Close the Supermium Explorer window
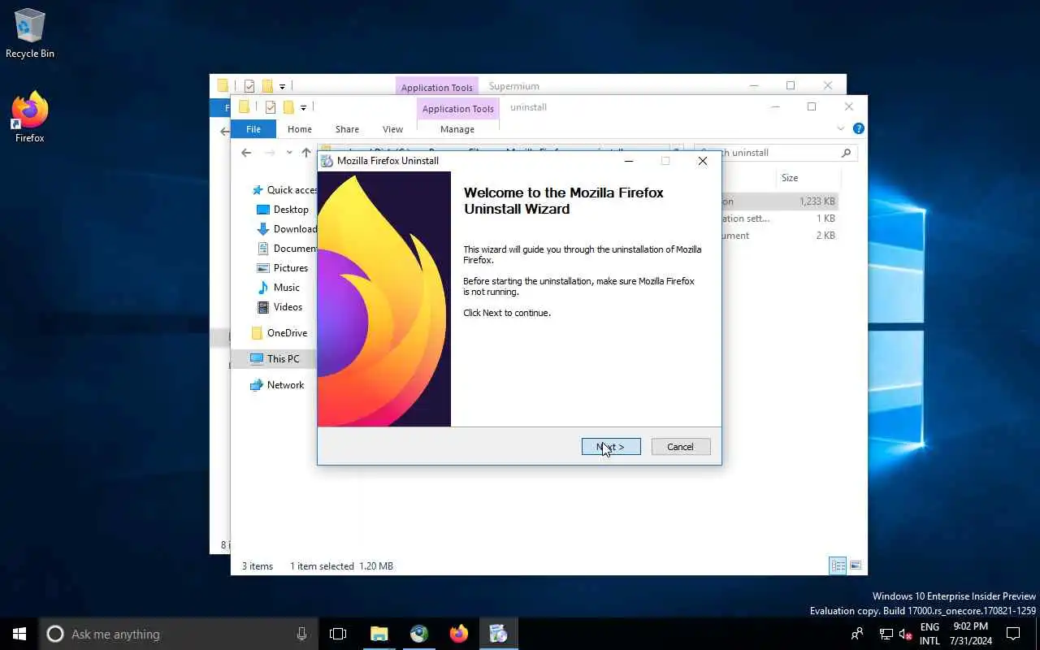This screenshot has width=1040, height=650. tap(827, 85)
